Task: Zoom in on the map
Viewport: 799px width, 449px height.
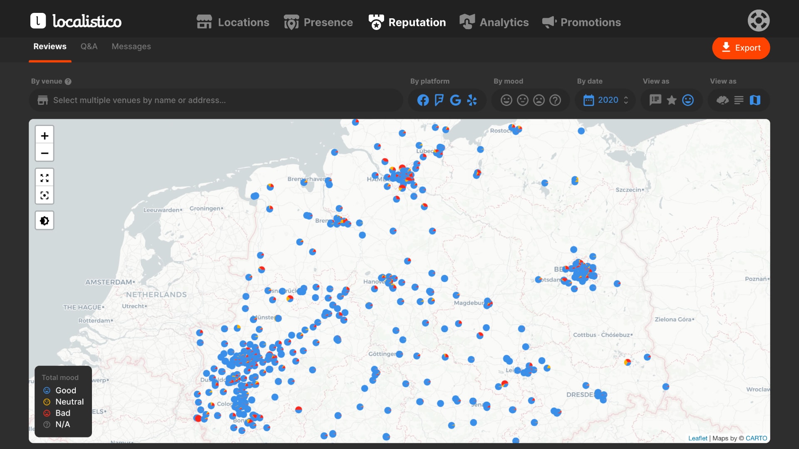Action: coord(45,136)
